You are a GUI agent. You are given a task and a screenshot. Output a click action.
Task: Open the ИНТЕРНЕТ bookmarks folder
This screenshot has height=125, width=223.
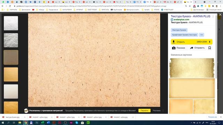coord(78,10)
